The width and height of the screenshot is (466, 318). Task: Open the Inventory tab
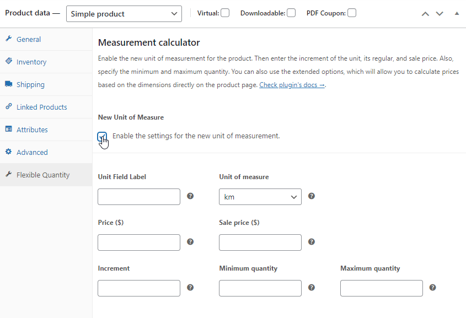[x=46, y=62]
